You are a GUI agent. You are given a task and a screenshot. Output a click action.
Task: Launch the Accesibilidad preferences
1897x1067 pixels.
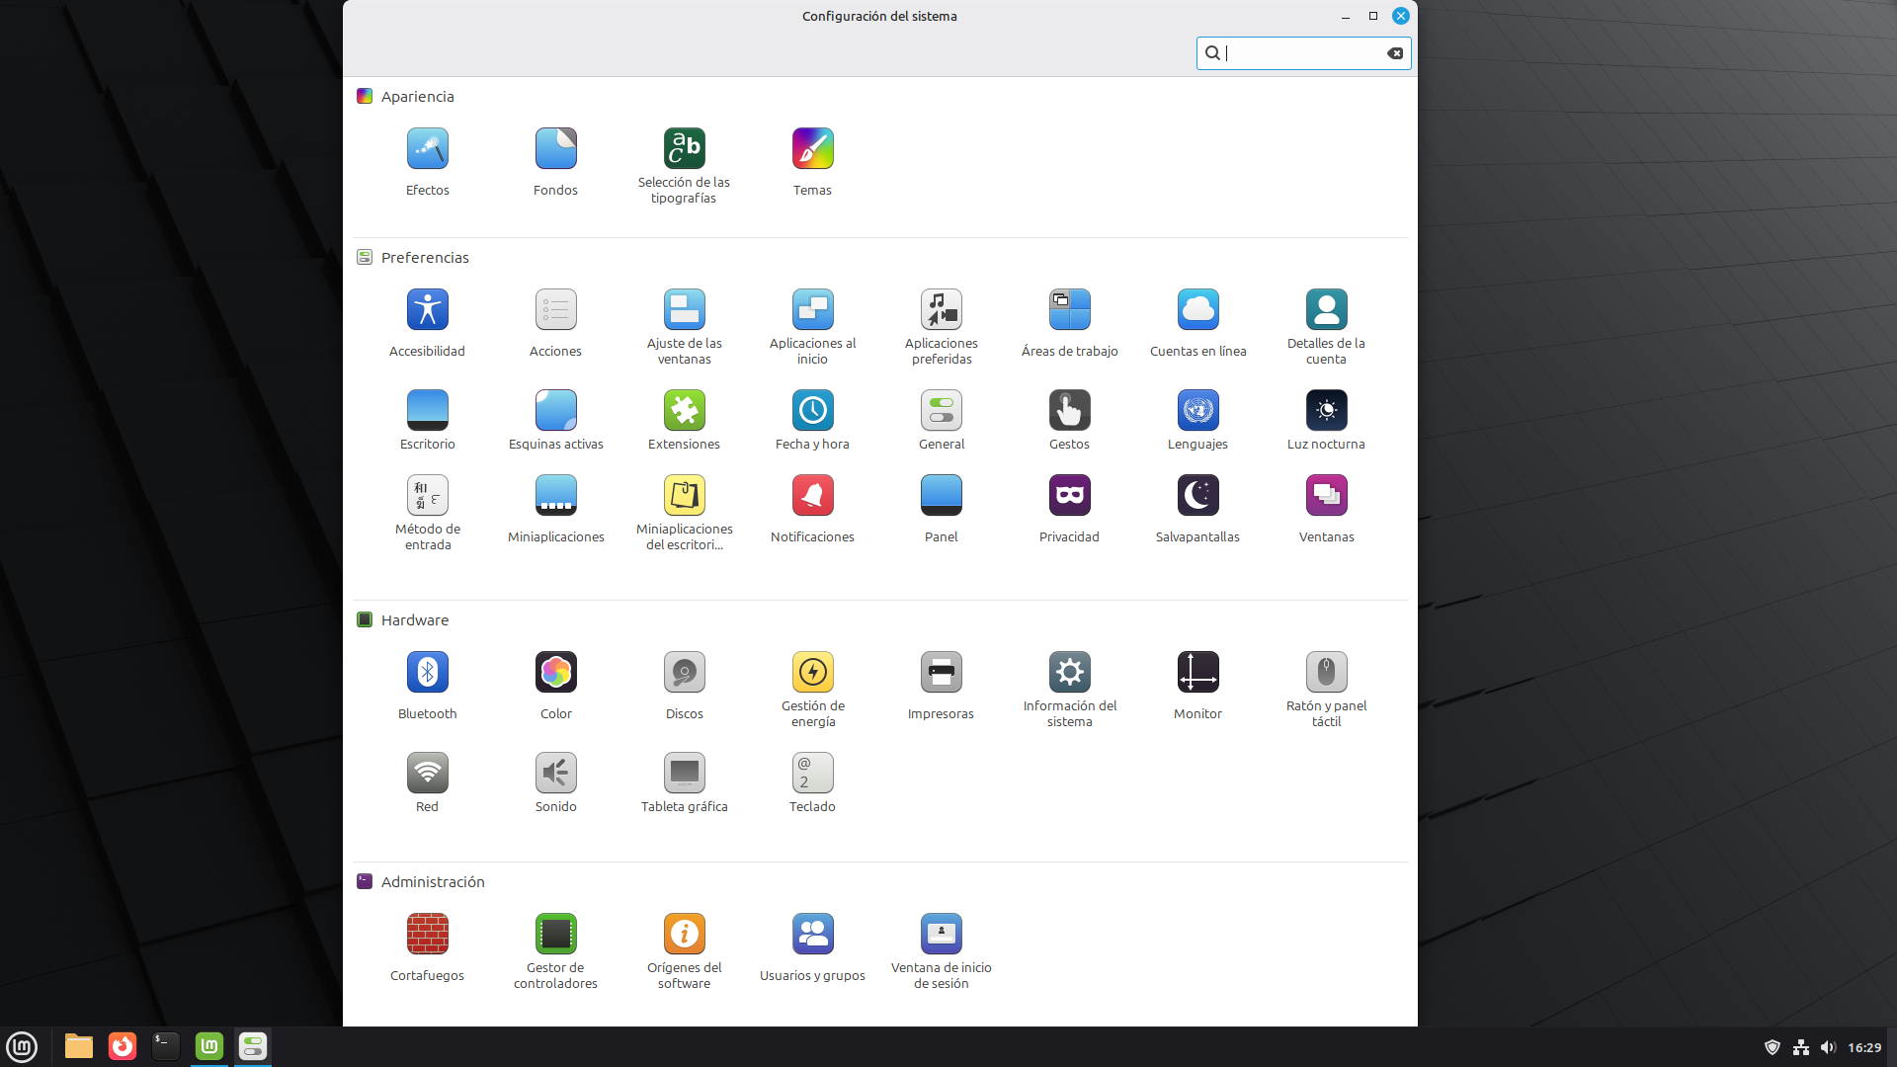click(427, 310)
